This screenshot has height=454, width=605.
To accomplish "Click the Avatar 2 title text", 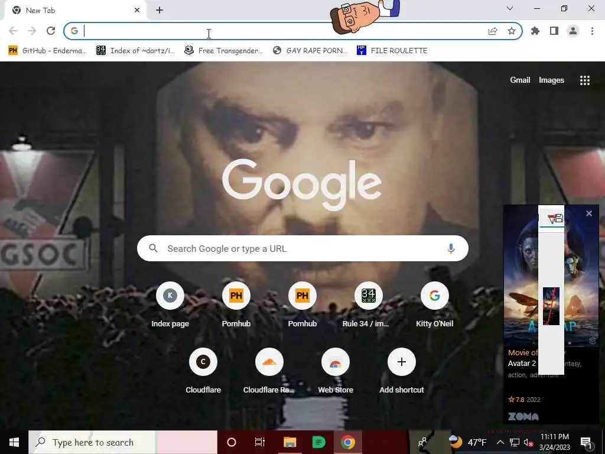I will tap(522, 364).
